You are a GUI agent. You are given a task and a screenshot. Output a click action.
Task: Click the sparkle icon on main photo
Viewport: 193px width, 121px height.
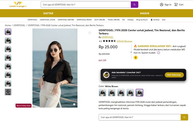(74, 104)
